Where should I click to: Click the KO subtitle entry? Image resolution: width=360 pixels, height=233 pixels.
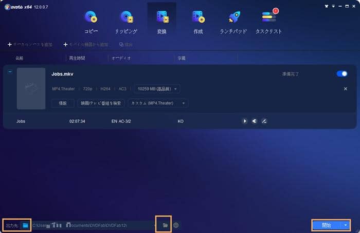pyautogui.click(x=181, y=121)
